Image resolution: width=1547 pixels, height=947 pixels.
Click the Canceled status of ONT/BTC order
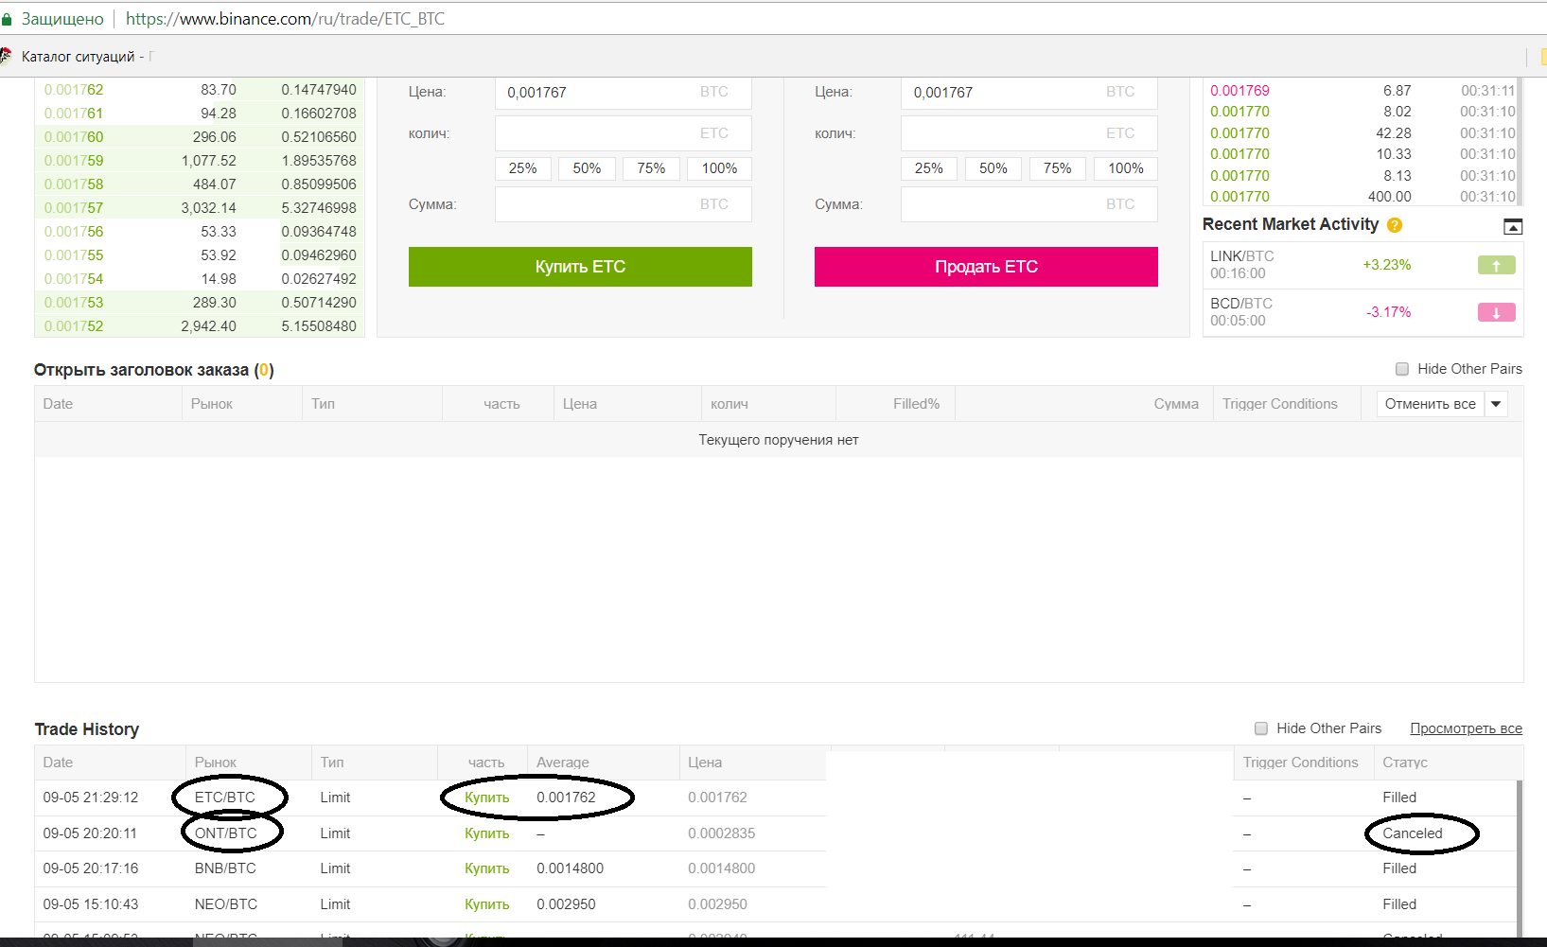pyautogui.click(x=1413, y=833)
